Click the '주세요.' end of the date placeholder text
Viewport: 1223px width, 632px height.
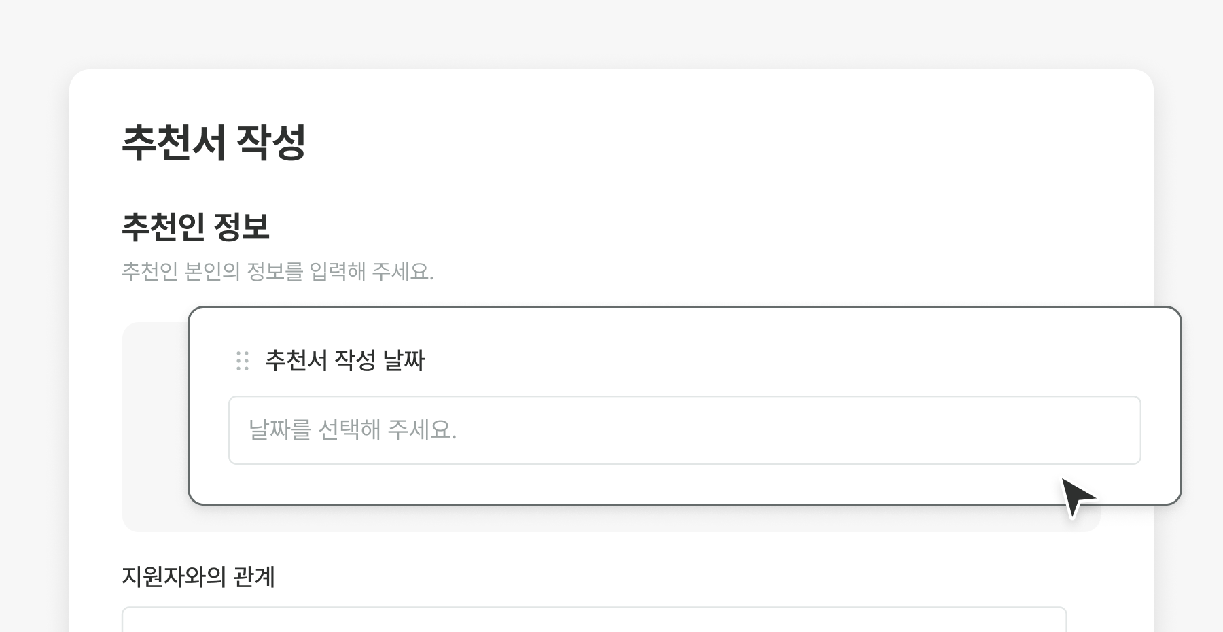click(422, 430)
